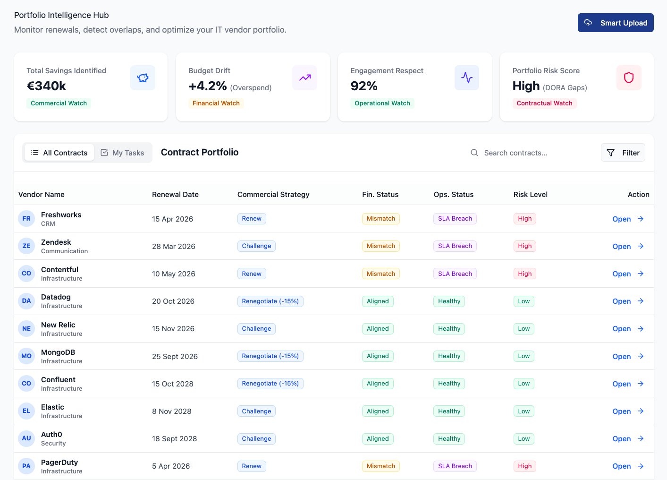Click the Financial Watch status pill
This screenshot has width=667, height=480.
tap(216, 103)
